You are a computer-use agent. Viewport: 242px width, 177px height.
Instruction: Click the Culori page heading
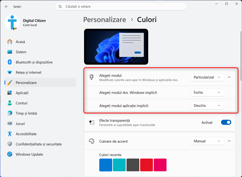pyautogui.click(x=147, y=20)
